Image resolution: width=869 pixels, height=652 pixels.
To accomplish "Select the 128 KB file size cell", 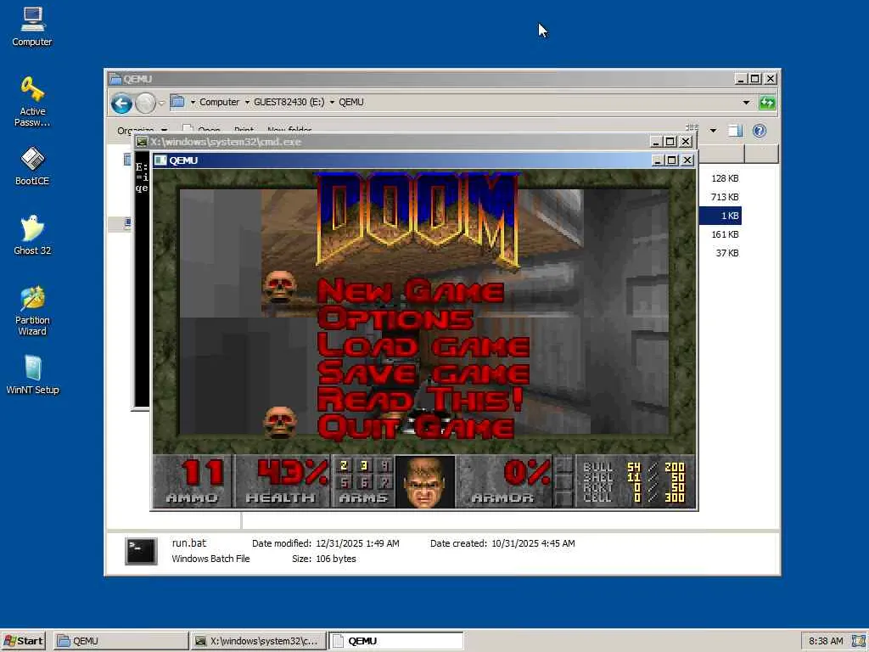I will pos(725,178).
